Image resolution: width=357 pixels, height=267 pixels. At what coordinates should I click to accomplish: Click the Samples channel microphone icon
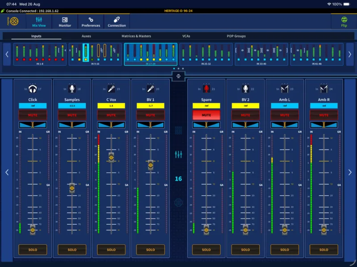click(x=72, y=89)
